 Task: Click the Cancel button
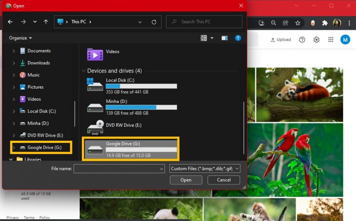pyautogui.click(x=223, y=180)
